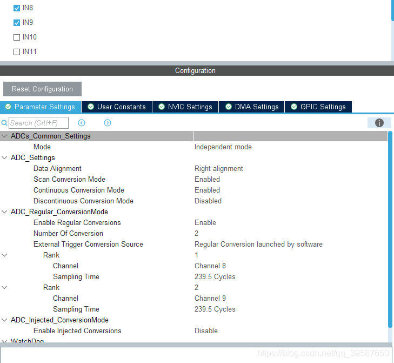394x363 pixels.
Task: Click the magnifier search icon
Action: point(4,123)
